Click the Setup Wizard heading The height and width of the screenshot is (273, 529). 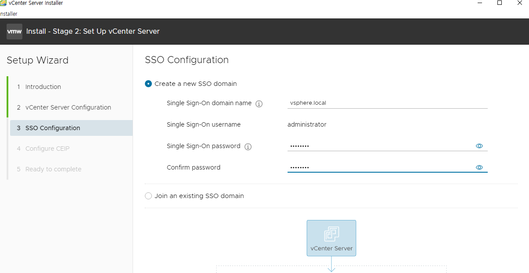tap(37, 60)
